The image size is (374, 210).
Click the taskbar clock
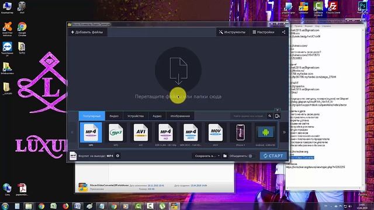click(x=362, y=206)
